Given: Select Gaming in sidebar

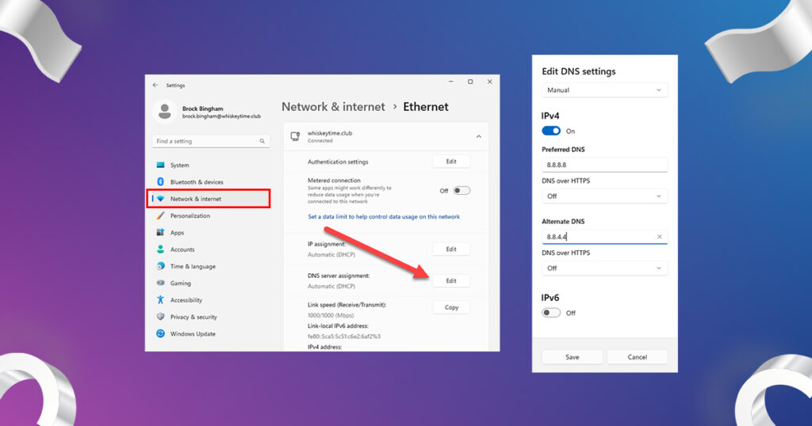Looking at the screenshot, I should coord(181,283).
